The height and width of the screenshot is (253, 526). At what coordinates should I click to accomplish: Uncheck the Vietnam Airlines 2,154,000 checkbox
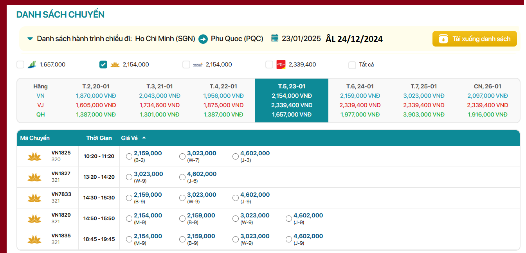coord(103,65)
